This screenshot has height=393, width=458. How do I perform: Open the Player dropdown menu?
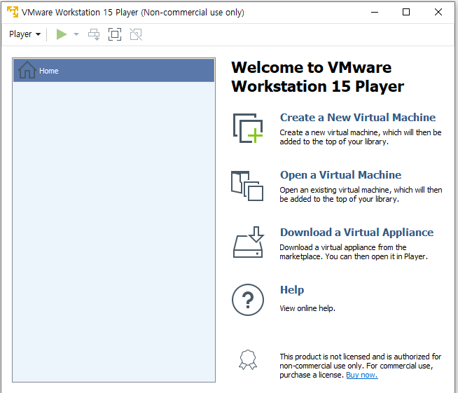[x=25, y=34]
